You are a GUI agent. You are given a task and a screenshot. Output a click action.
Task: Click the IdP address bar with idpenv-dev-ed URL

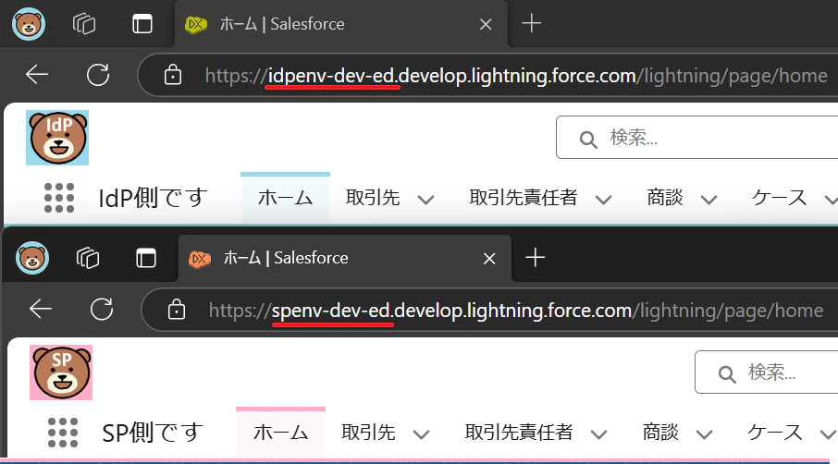487,75
